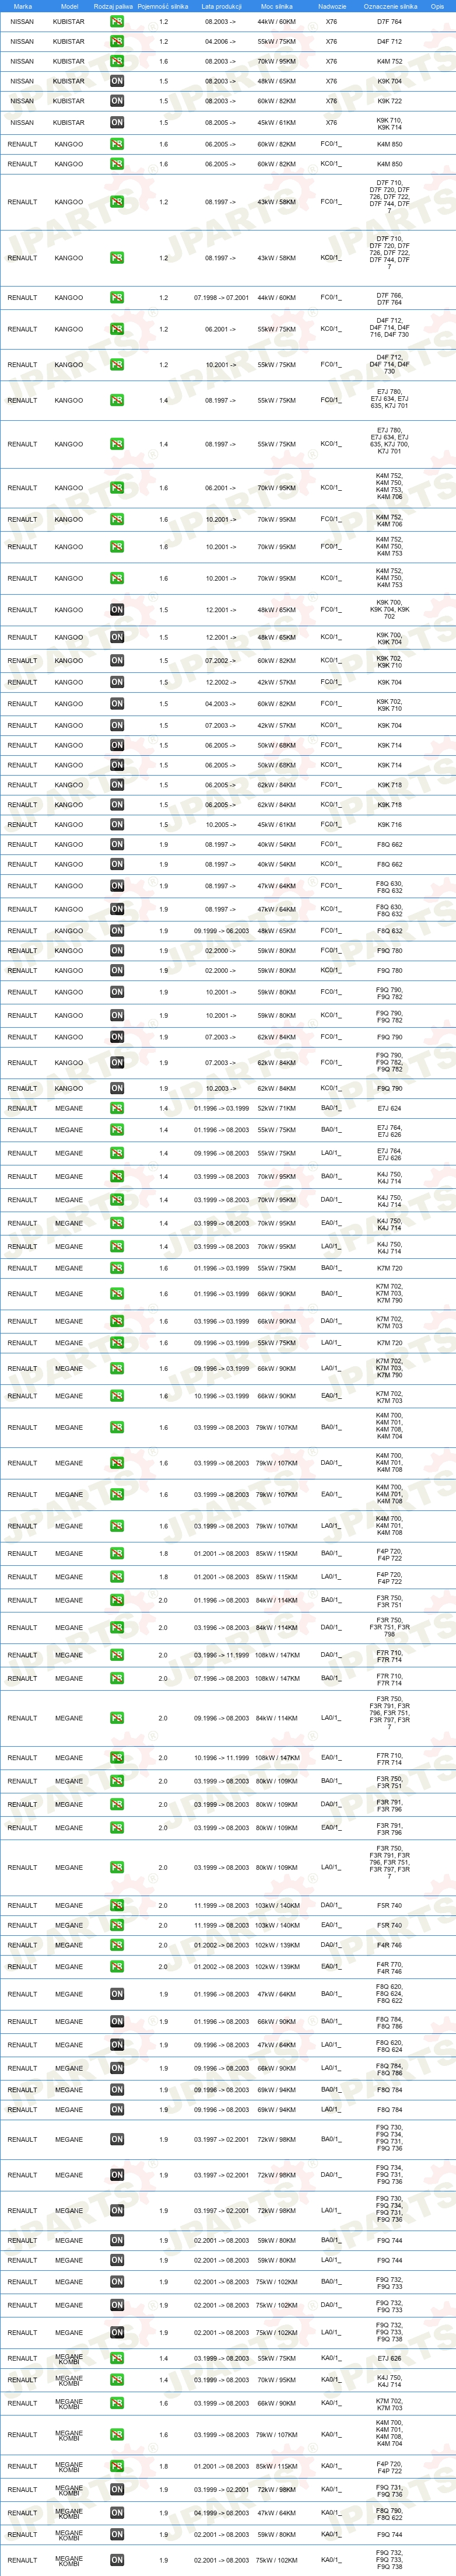This screenshot has width=456, height=2576.
Task: Click ON icon in Megane Kombi F9Q 744 row
Action: pyautogui.click(x=117, y=2535)
